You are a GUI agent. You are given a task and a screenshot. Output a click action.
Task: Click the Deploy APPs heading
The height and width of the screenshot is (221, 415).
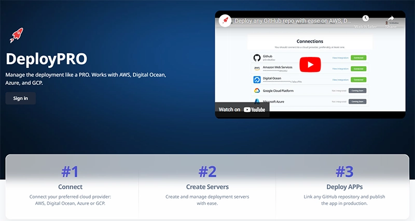344,187
